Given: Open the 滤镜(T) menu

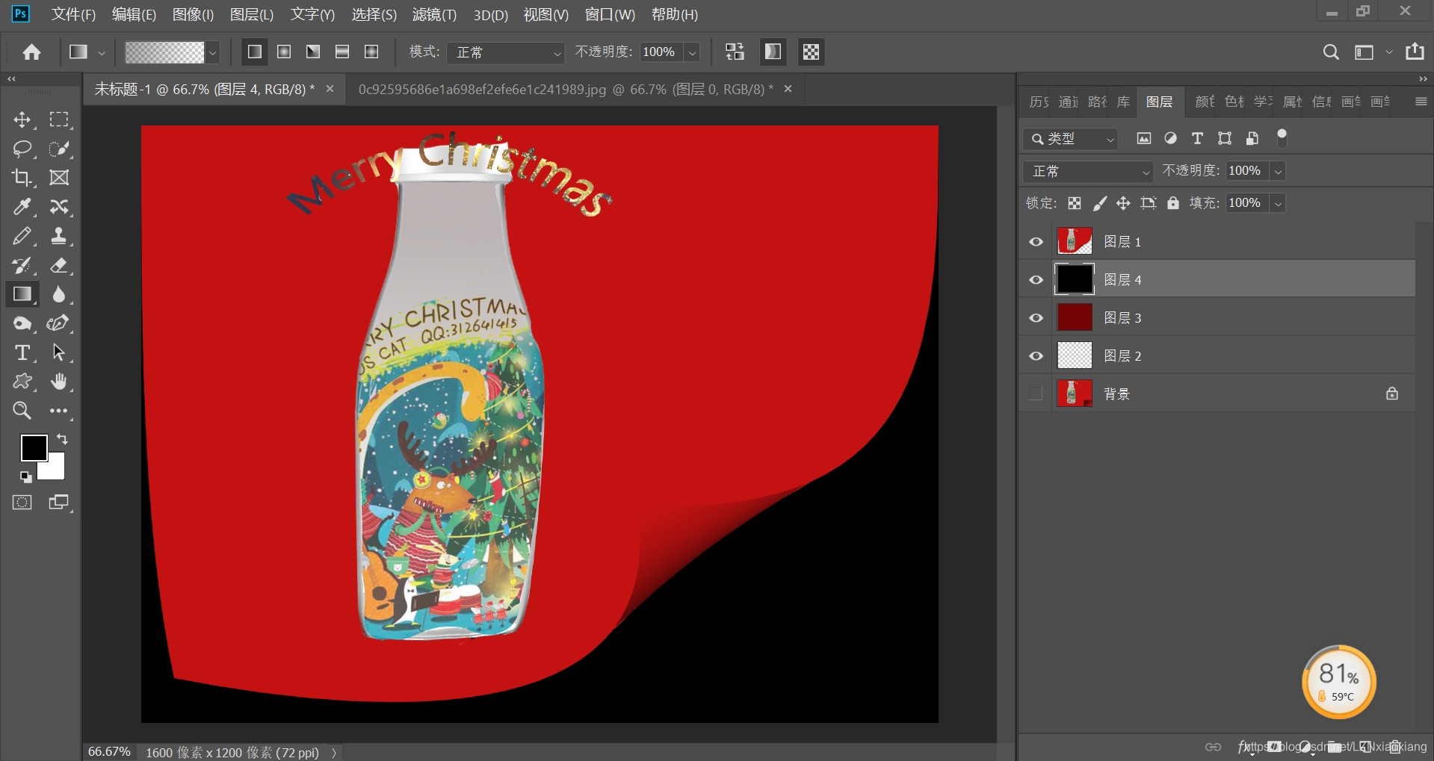Looking at the screenshot, I should pos(434,14).
